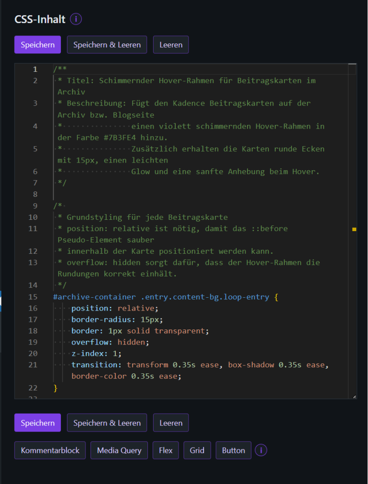Click the bottom Leeren button

pyautogui.click(x=171, y=423)
